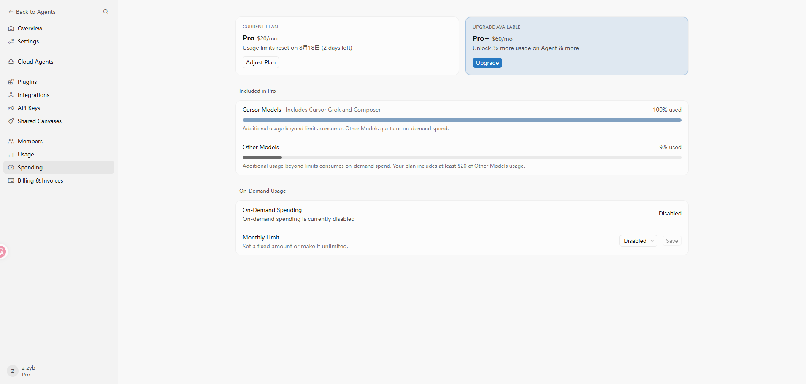Click the Pro+ $60/mo plan title
Image resolution: width=806 pixels, height=384 pixels.
click(492, 38)
